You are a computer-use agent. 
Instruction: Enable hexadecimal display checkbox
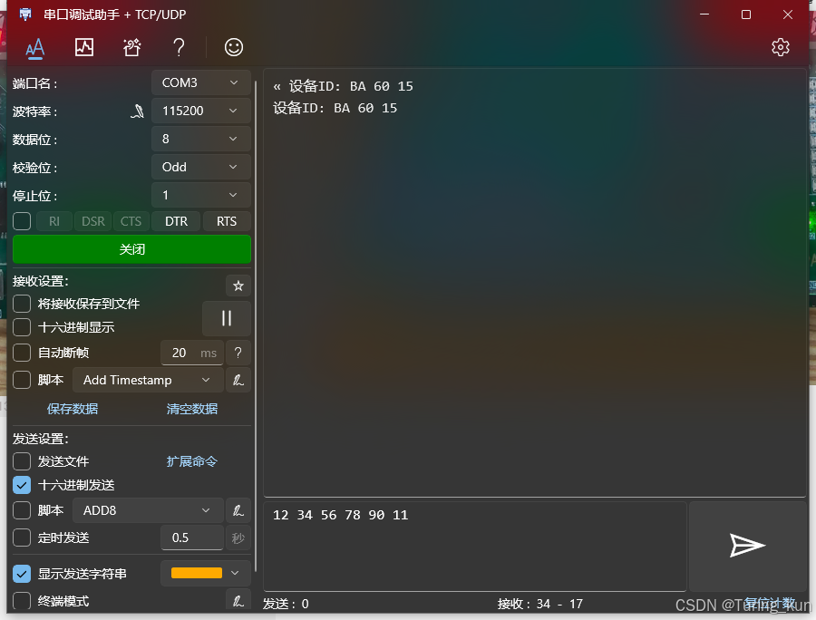(22, 327)
